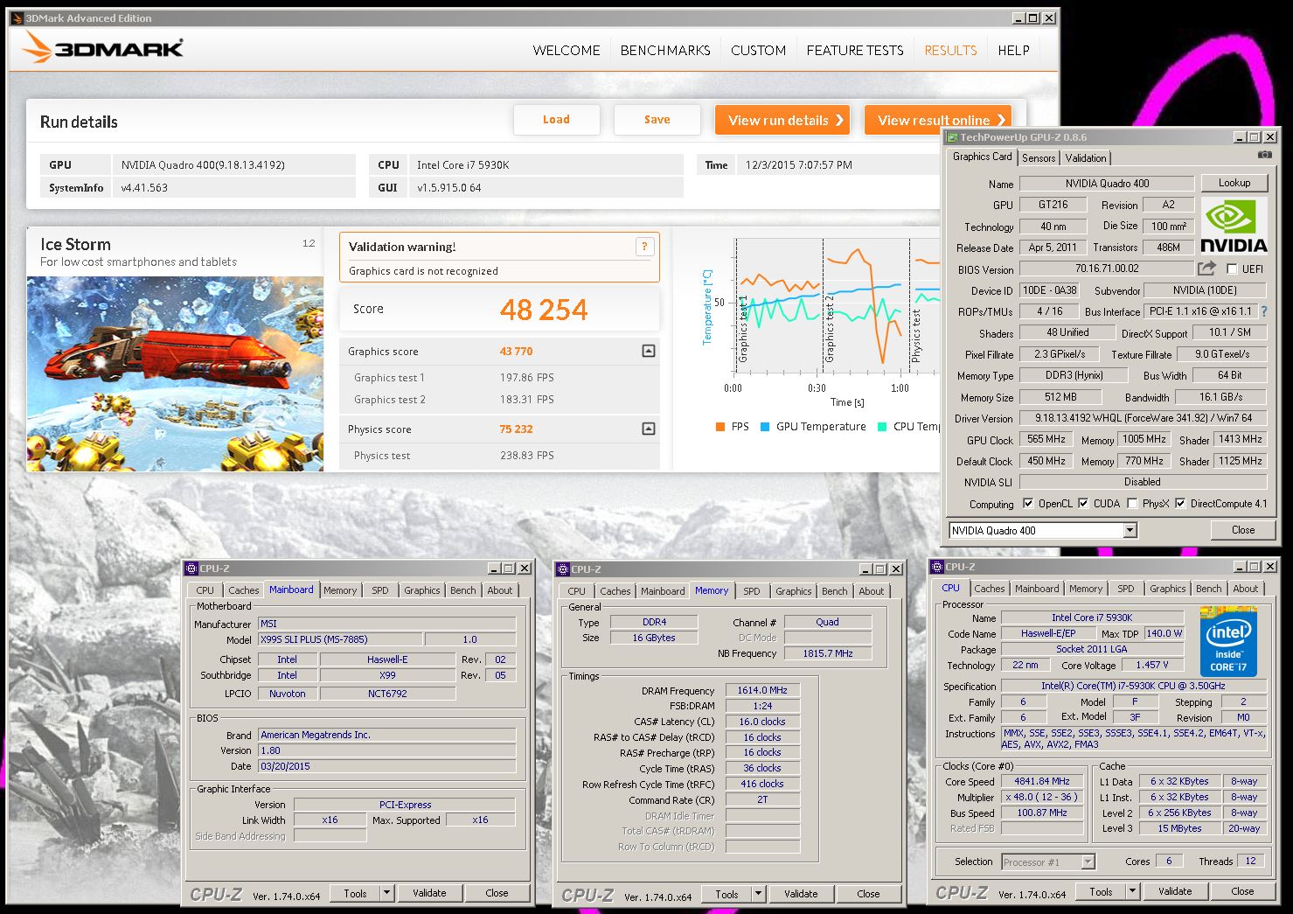Click the CPU-Z Mainboard window title icon
The image size is (1293, 914).
click(191, 569)
